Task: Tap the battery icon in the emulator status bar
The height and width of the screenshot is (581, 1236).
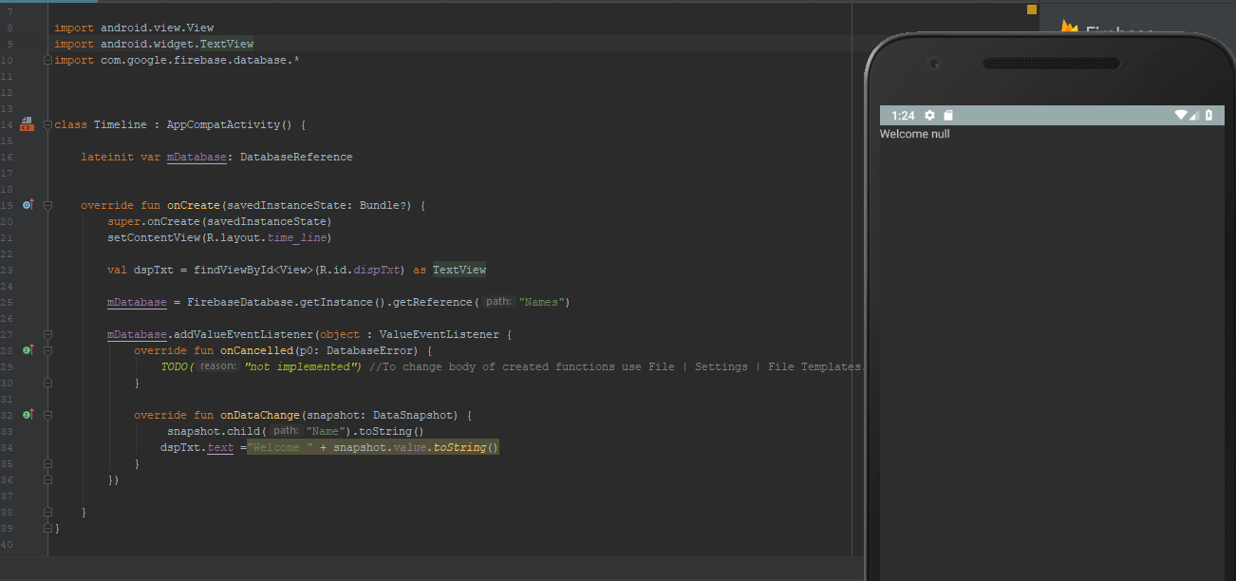Action: click(x=1208, y=116)
